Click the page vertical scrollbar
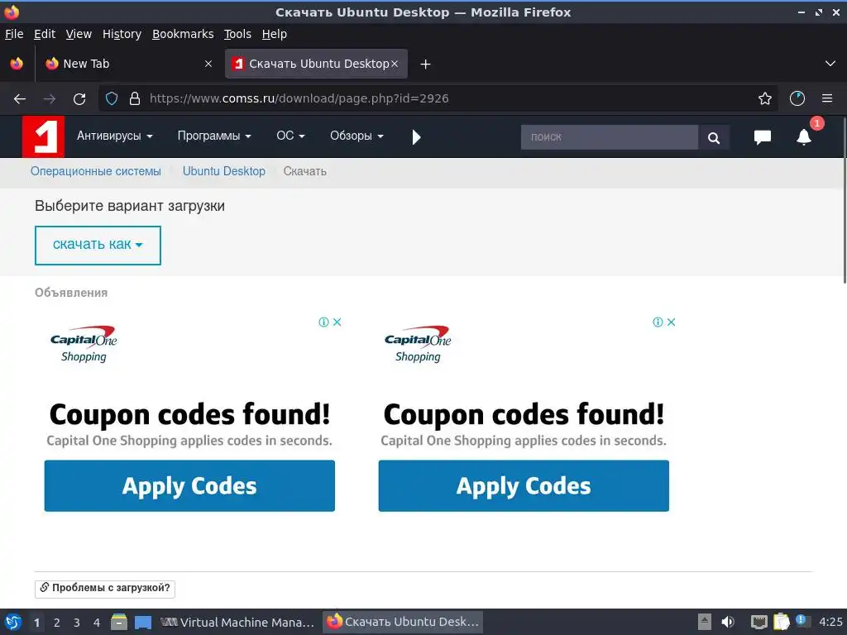847x635 pixels. tap(845, 200)
